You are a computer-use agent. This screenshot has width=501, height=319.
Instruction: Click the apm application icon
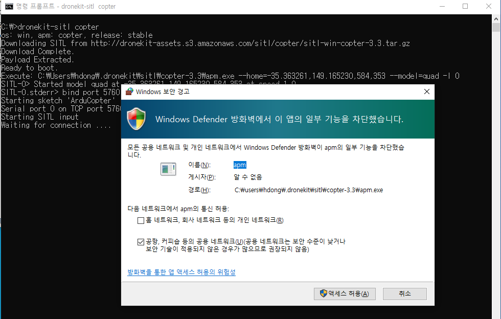point(168,169)
